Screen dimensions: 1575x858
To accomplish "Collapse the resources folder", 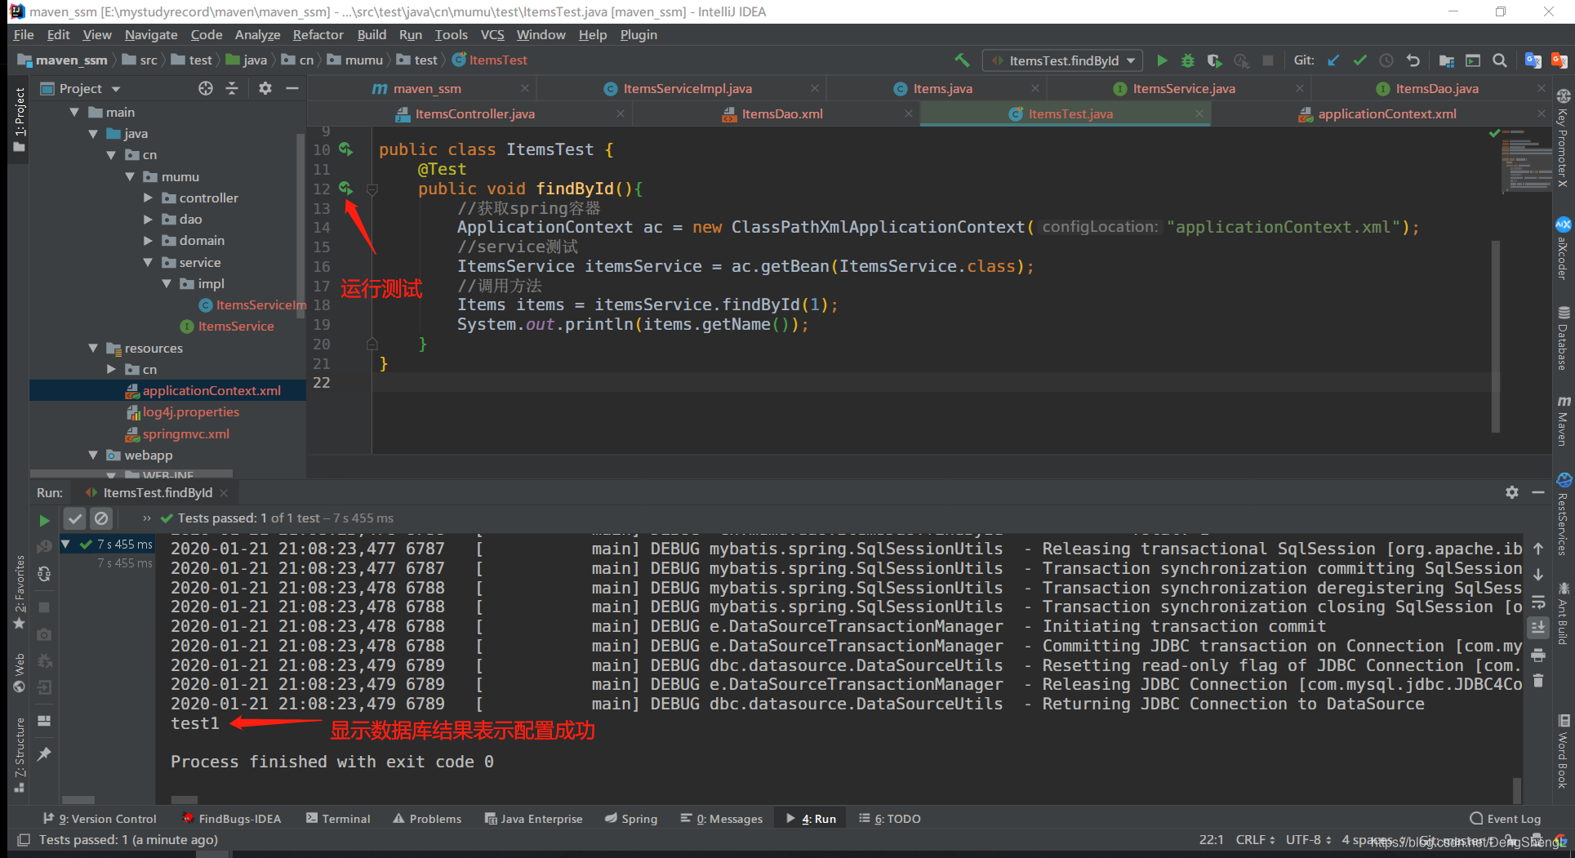I will click(x=93, y=348).
